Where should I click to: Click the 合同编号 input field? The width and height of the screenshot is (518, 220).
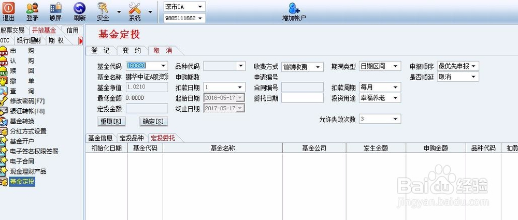pyautogui.click(x=303, y=87)
